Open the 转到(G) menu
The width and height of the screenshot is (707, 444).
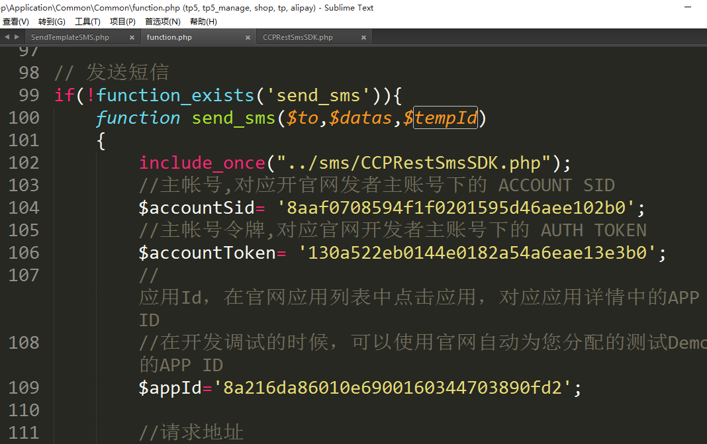[52, 22]
